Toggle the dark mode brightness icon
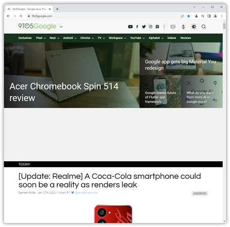The height and width of the screenshot is (227, 230). (x=194, y=27)
